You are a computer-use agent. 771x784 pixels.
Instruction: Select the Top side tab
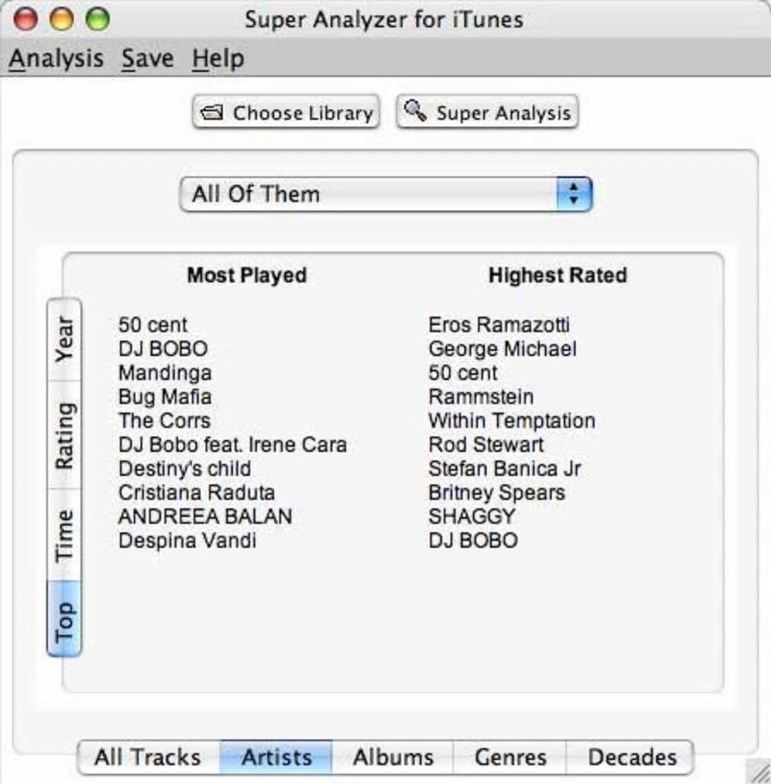tap(64, 619)
